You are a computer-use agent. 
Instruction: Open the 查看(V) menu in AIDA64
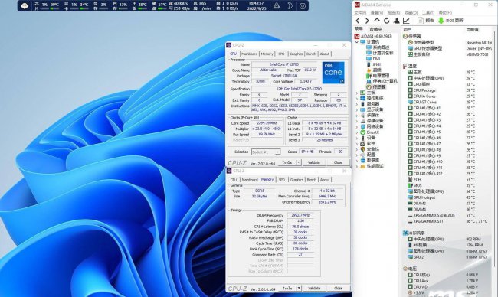[377, 13]
